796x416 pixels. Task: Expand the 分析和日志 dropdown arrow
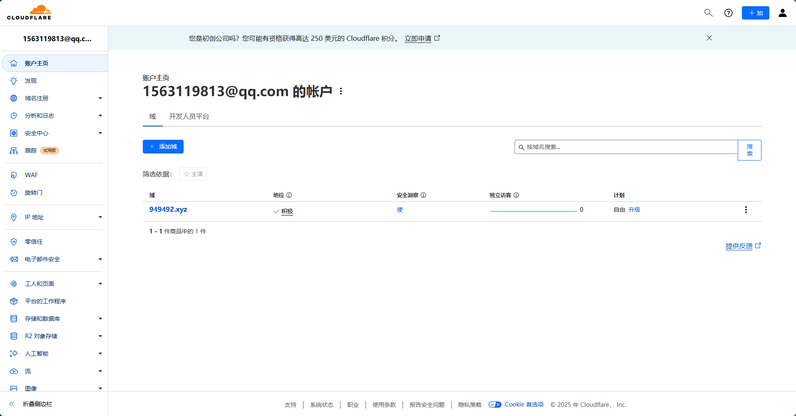100,116
